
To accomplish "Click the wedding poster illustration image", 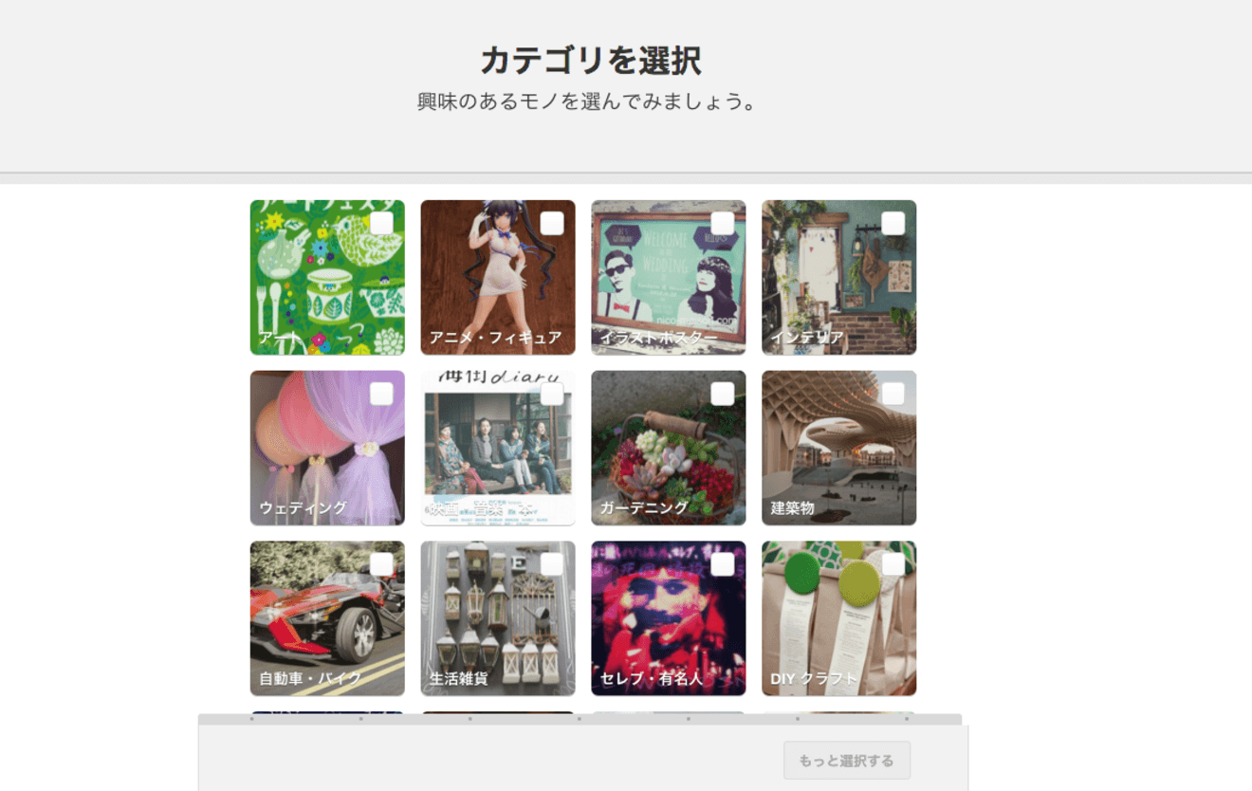I will pyautogui.click(x=669, y=277).
